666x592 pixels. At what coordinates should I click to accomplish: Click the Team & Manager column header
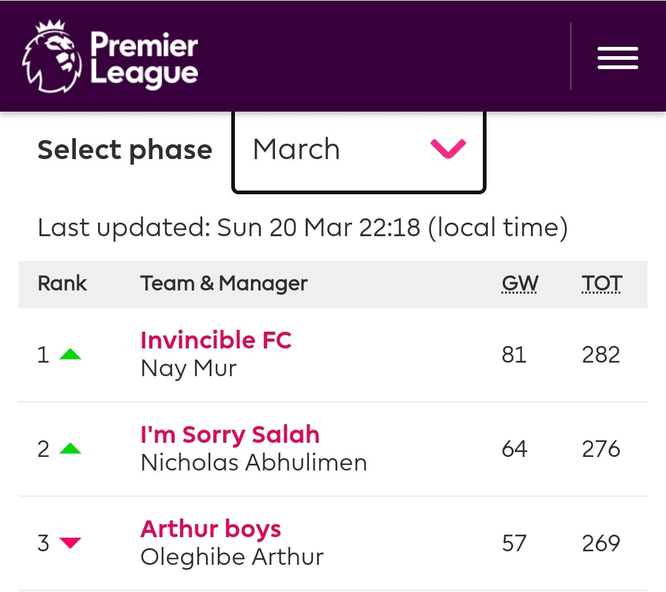coord(224,284)
